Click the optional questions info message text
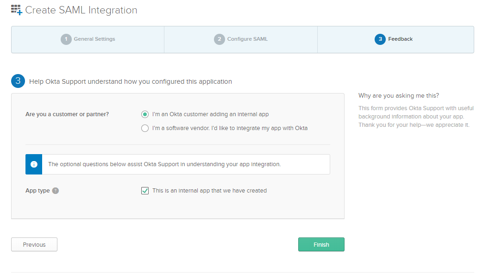This screenshot has height=274, width=483. click(x=164, y=164)
